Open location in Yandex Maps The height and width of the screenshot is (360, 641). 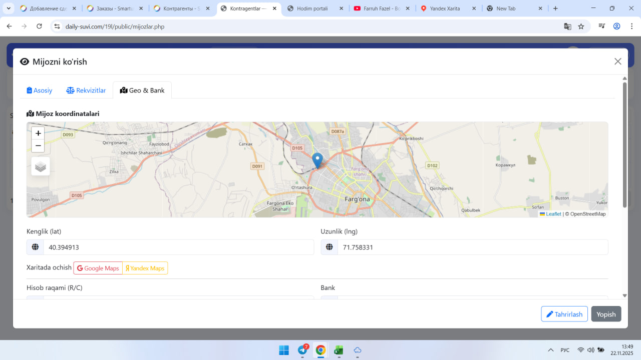click(x=145, y=268)
